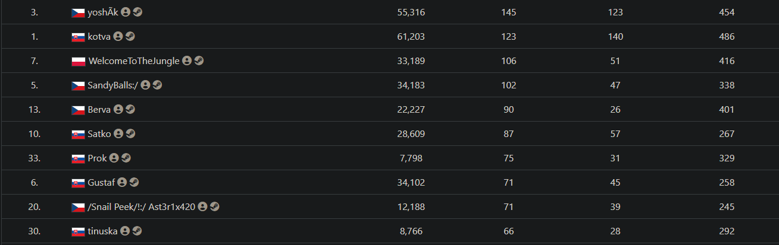Viewport: 779px width, 245px height.
Task: Select player /Snail Peek/!:/ Ast3r1x420
Action: tap(142, 207)
